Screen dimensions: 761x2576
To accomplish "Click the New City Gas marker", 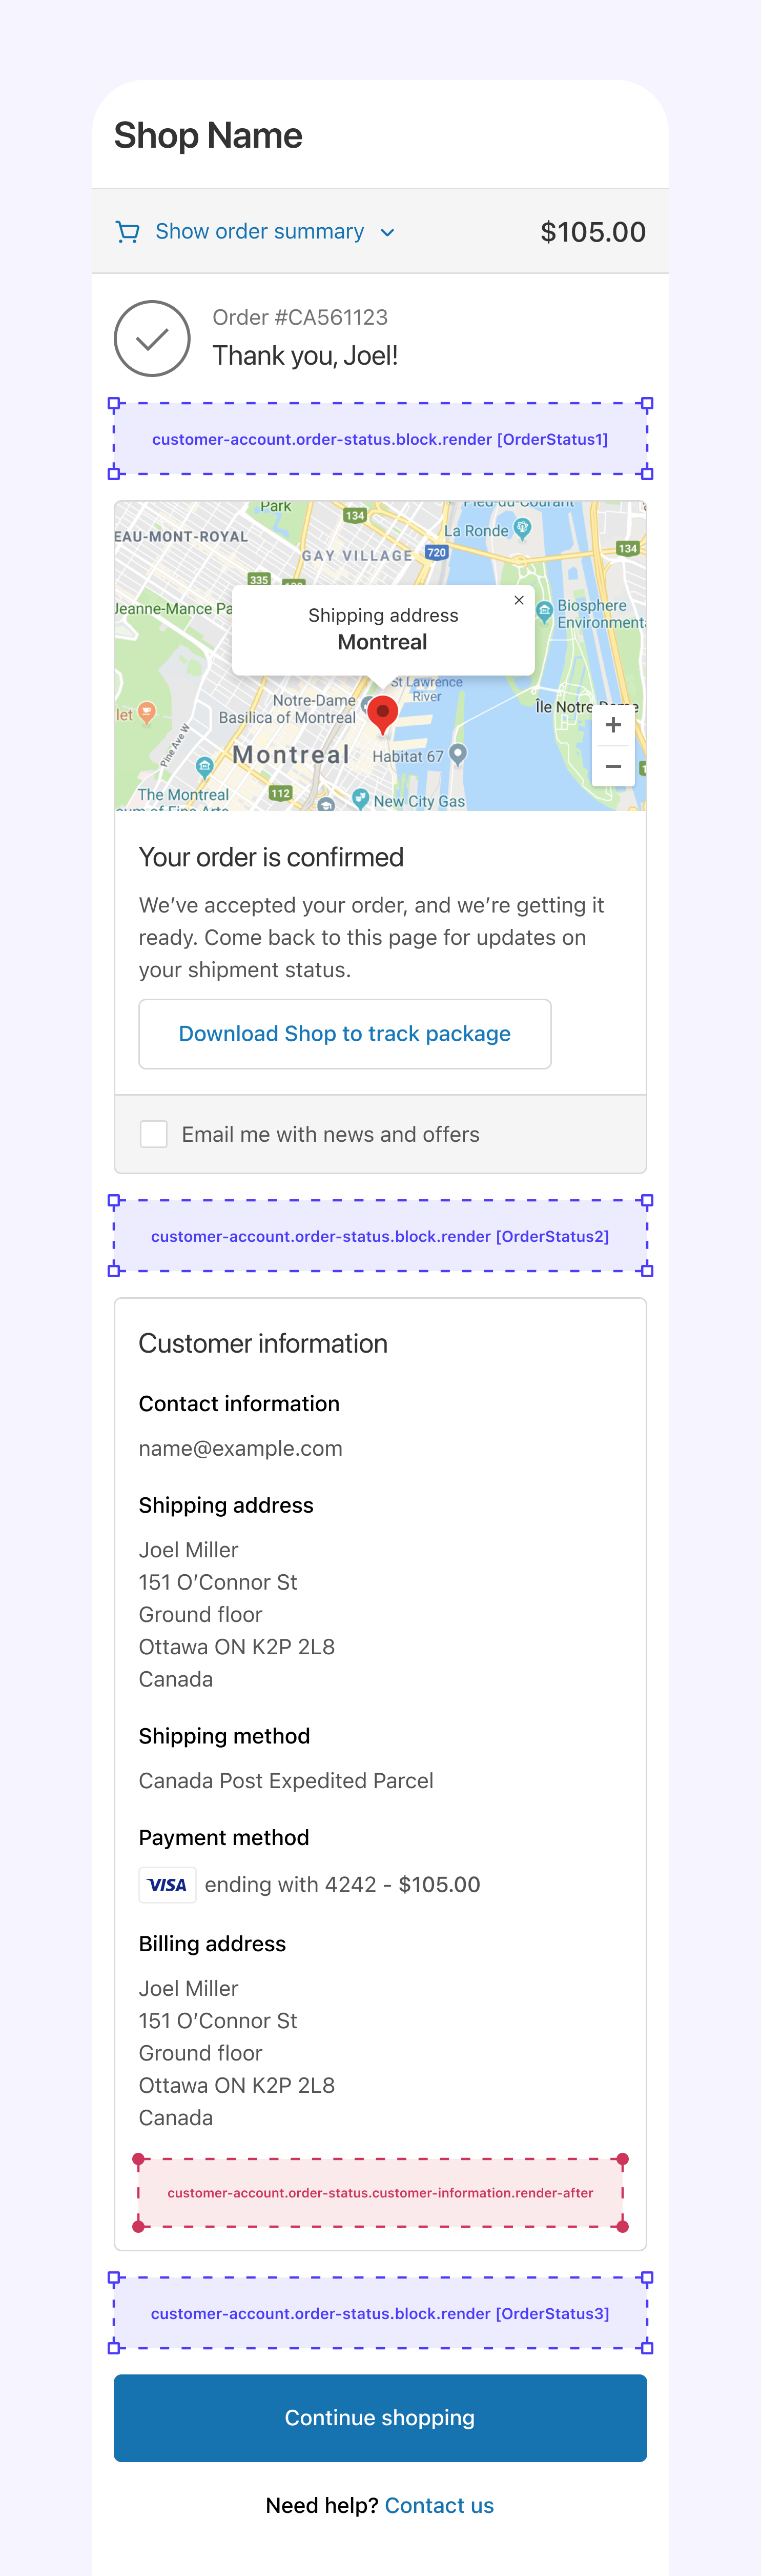I will [361, 798].
